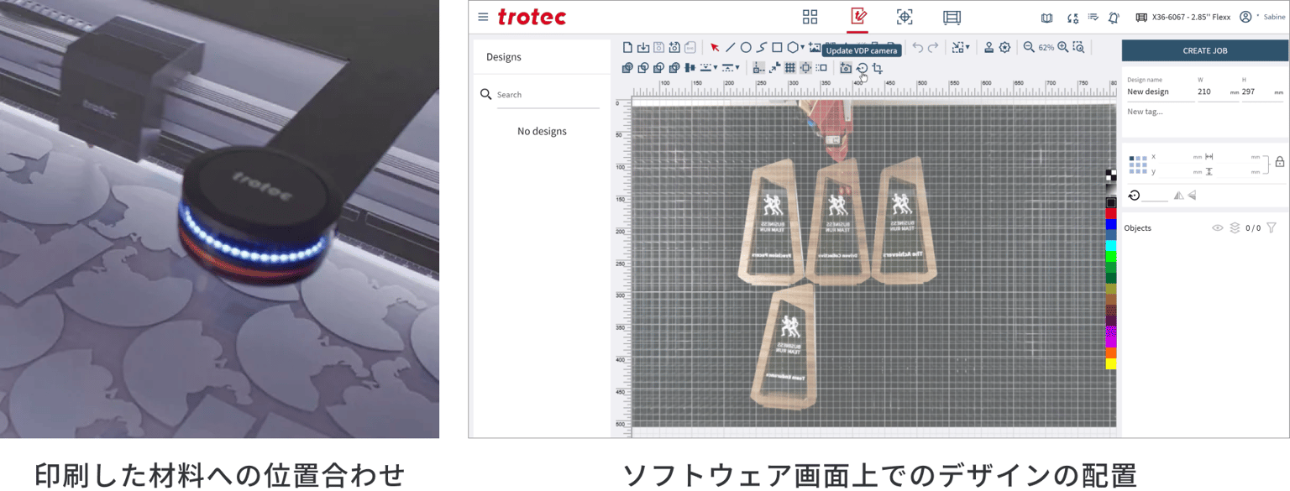Zoom to selection
The width and height of the screenshot is (1290, 491).
pos(1078,47)
